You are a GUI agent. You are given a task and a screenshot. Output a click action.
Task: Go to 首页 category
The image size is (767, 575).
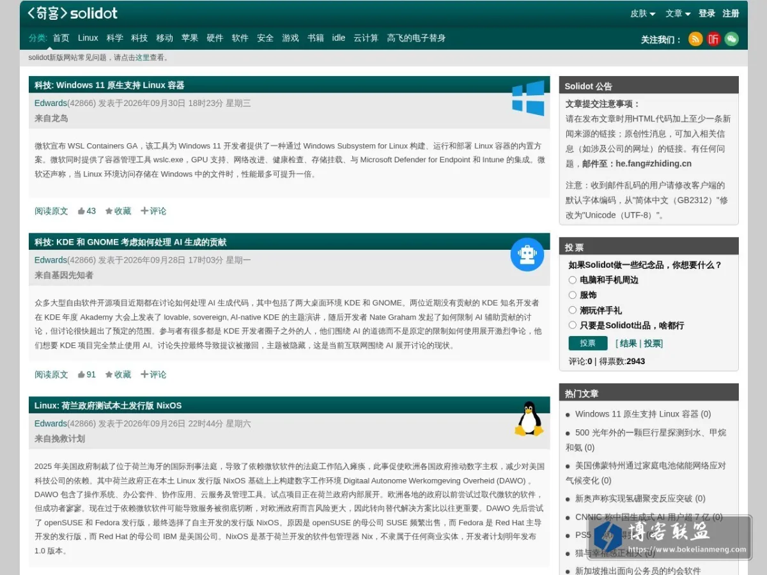coord(61,38)
